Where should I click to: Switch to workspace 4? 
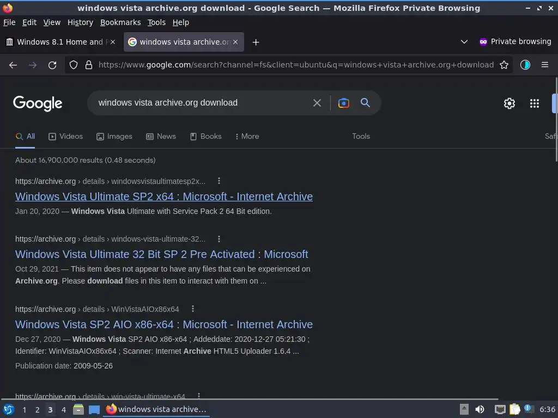click(64, 410)
